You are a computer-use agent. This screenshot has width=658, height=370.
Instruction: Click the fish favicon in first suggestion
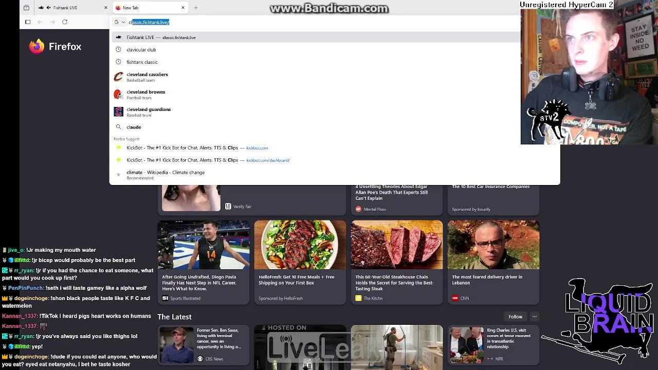coord(118,38)
